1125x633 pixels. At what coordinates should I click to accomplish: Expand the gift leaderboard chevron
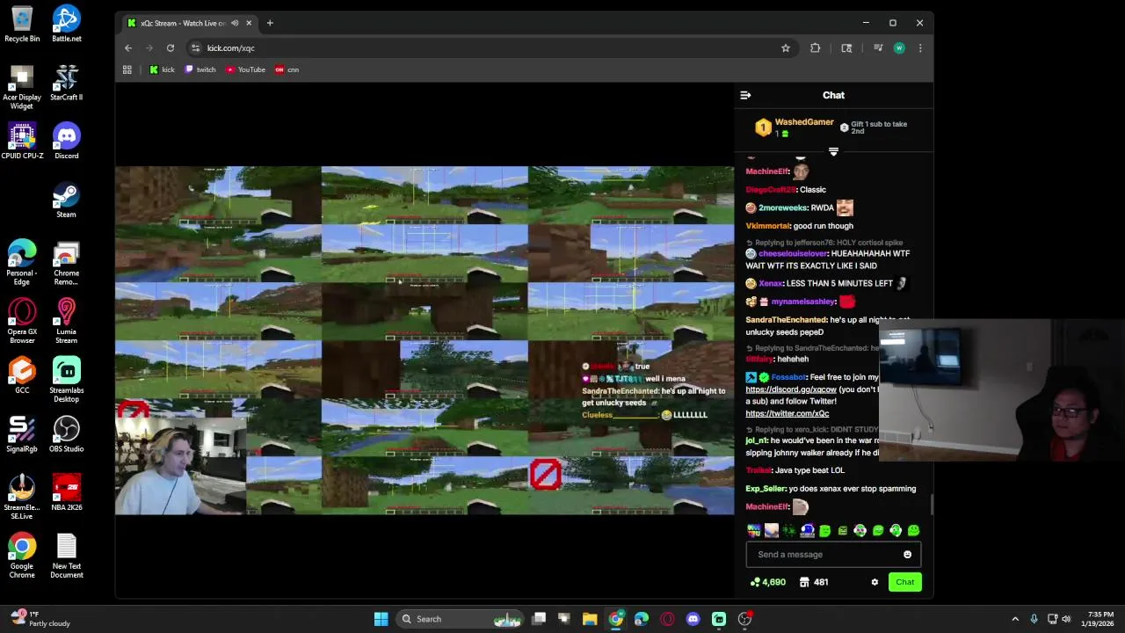[x=833, y=151]
